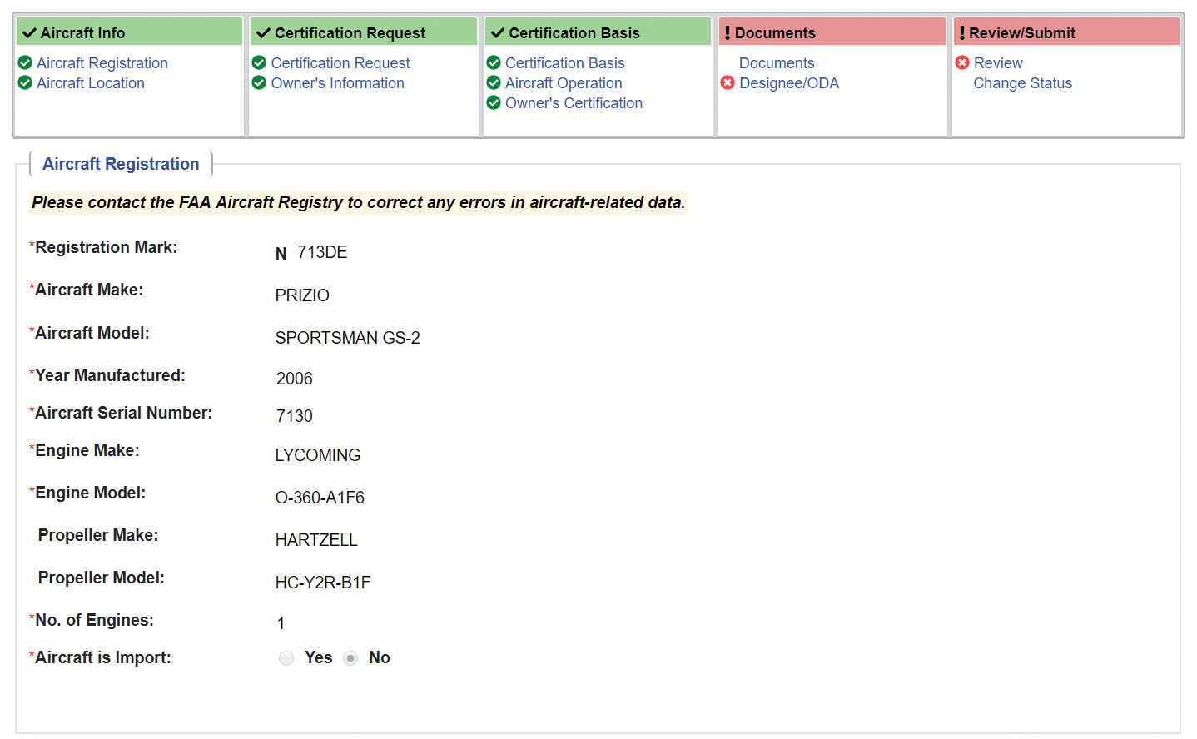Click the number of engines value 1
The width and height of the screenshot is (1197, 739).
(281, 623)
